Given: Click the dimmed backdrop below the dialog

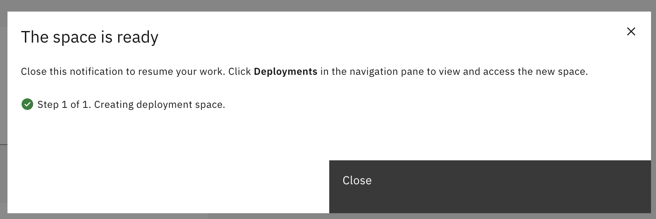Looking at the screenshot, I should [x=328, y=216].
